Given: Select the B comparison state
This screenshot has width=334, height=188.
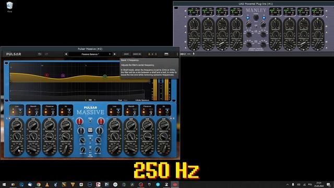Looking at the screenshot, I should 156,54.
